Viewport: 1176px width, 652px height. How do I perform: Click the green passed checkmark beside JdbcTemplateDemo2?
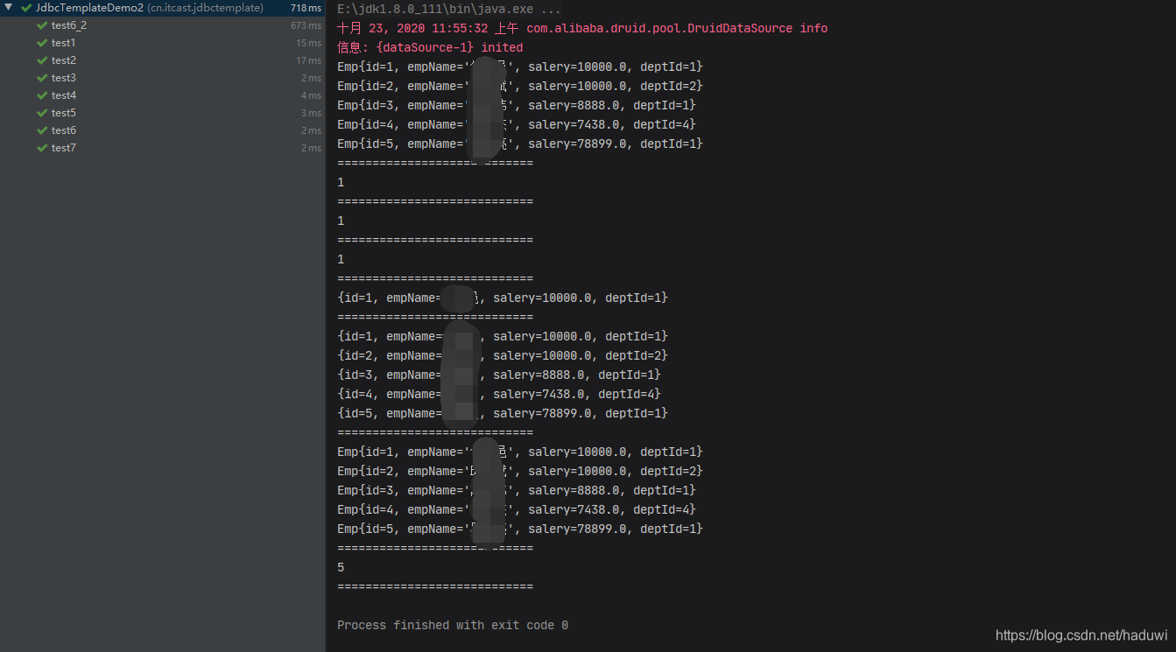[x=26, y=8]
